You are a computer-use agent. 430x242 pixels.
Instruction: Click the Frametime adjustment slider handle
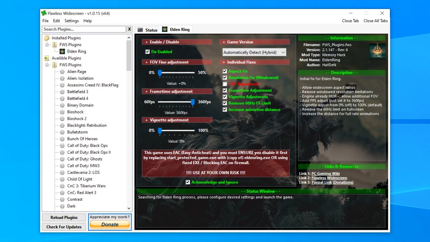pos(192,102)
